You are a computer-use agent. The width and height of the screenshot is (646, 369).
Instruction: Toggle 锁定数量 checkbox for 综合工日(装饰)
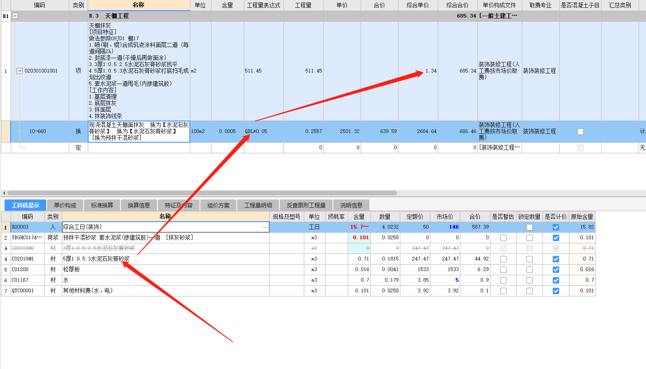pos(530,227)
